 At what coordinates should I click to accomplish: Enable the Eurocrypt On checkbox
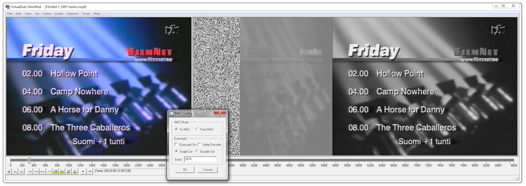click(185, 145)
